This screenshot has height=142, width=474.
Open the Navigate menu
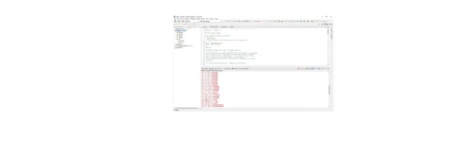(193, 19)
